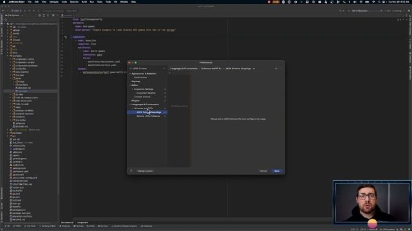Image resolution: width=412 pixels, height=231 pixels.
Task: Open the Problems tool window tab
Action: [65, 226]
